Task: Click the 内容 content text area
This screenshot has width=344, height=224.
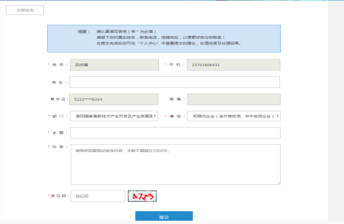Action: click(176, 165)
